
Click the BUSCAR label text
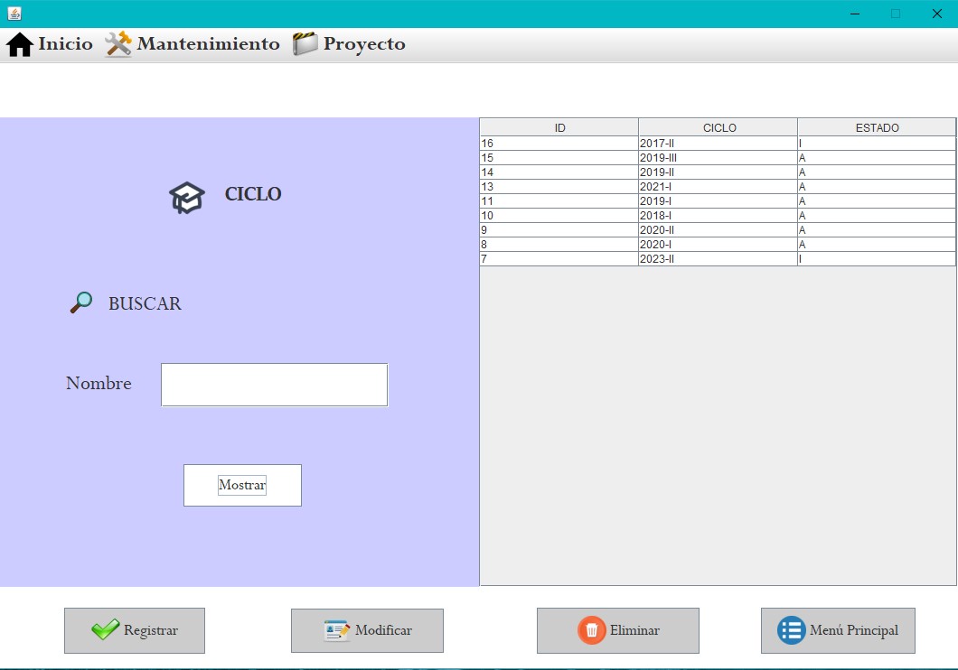[145, 303]
